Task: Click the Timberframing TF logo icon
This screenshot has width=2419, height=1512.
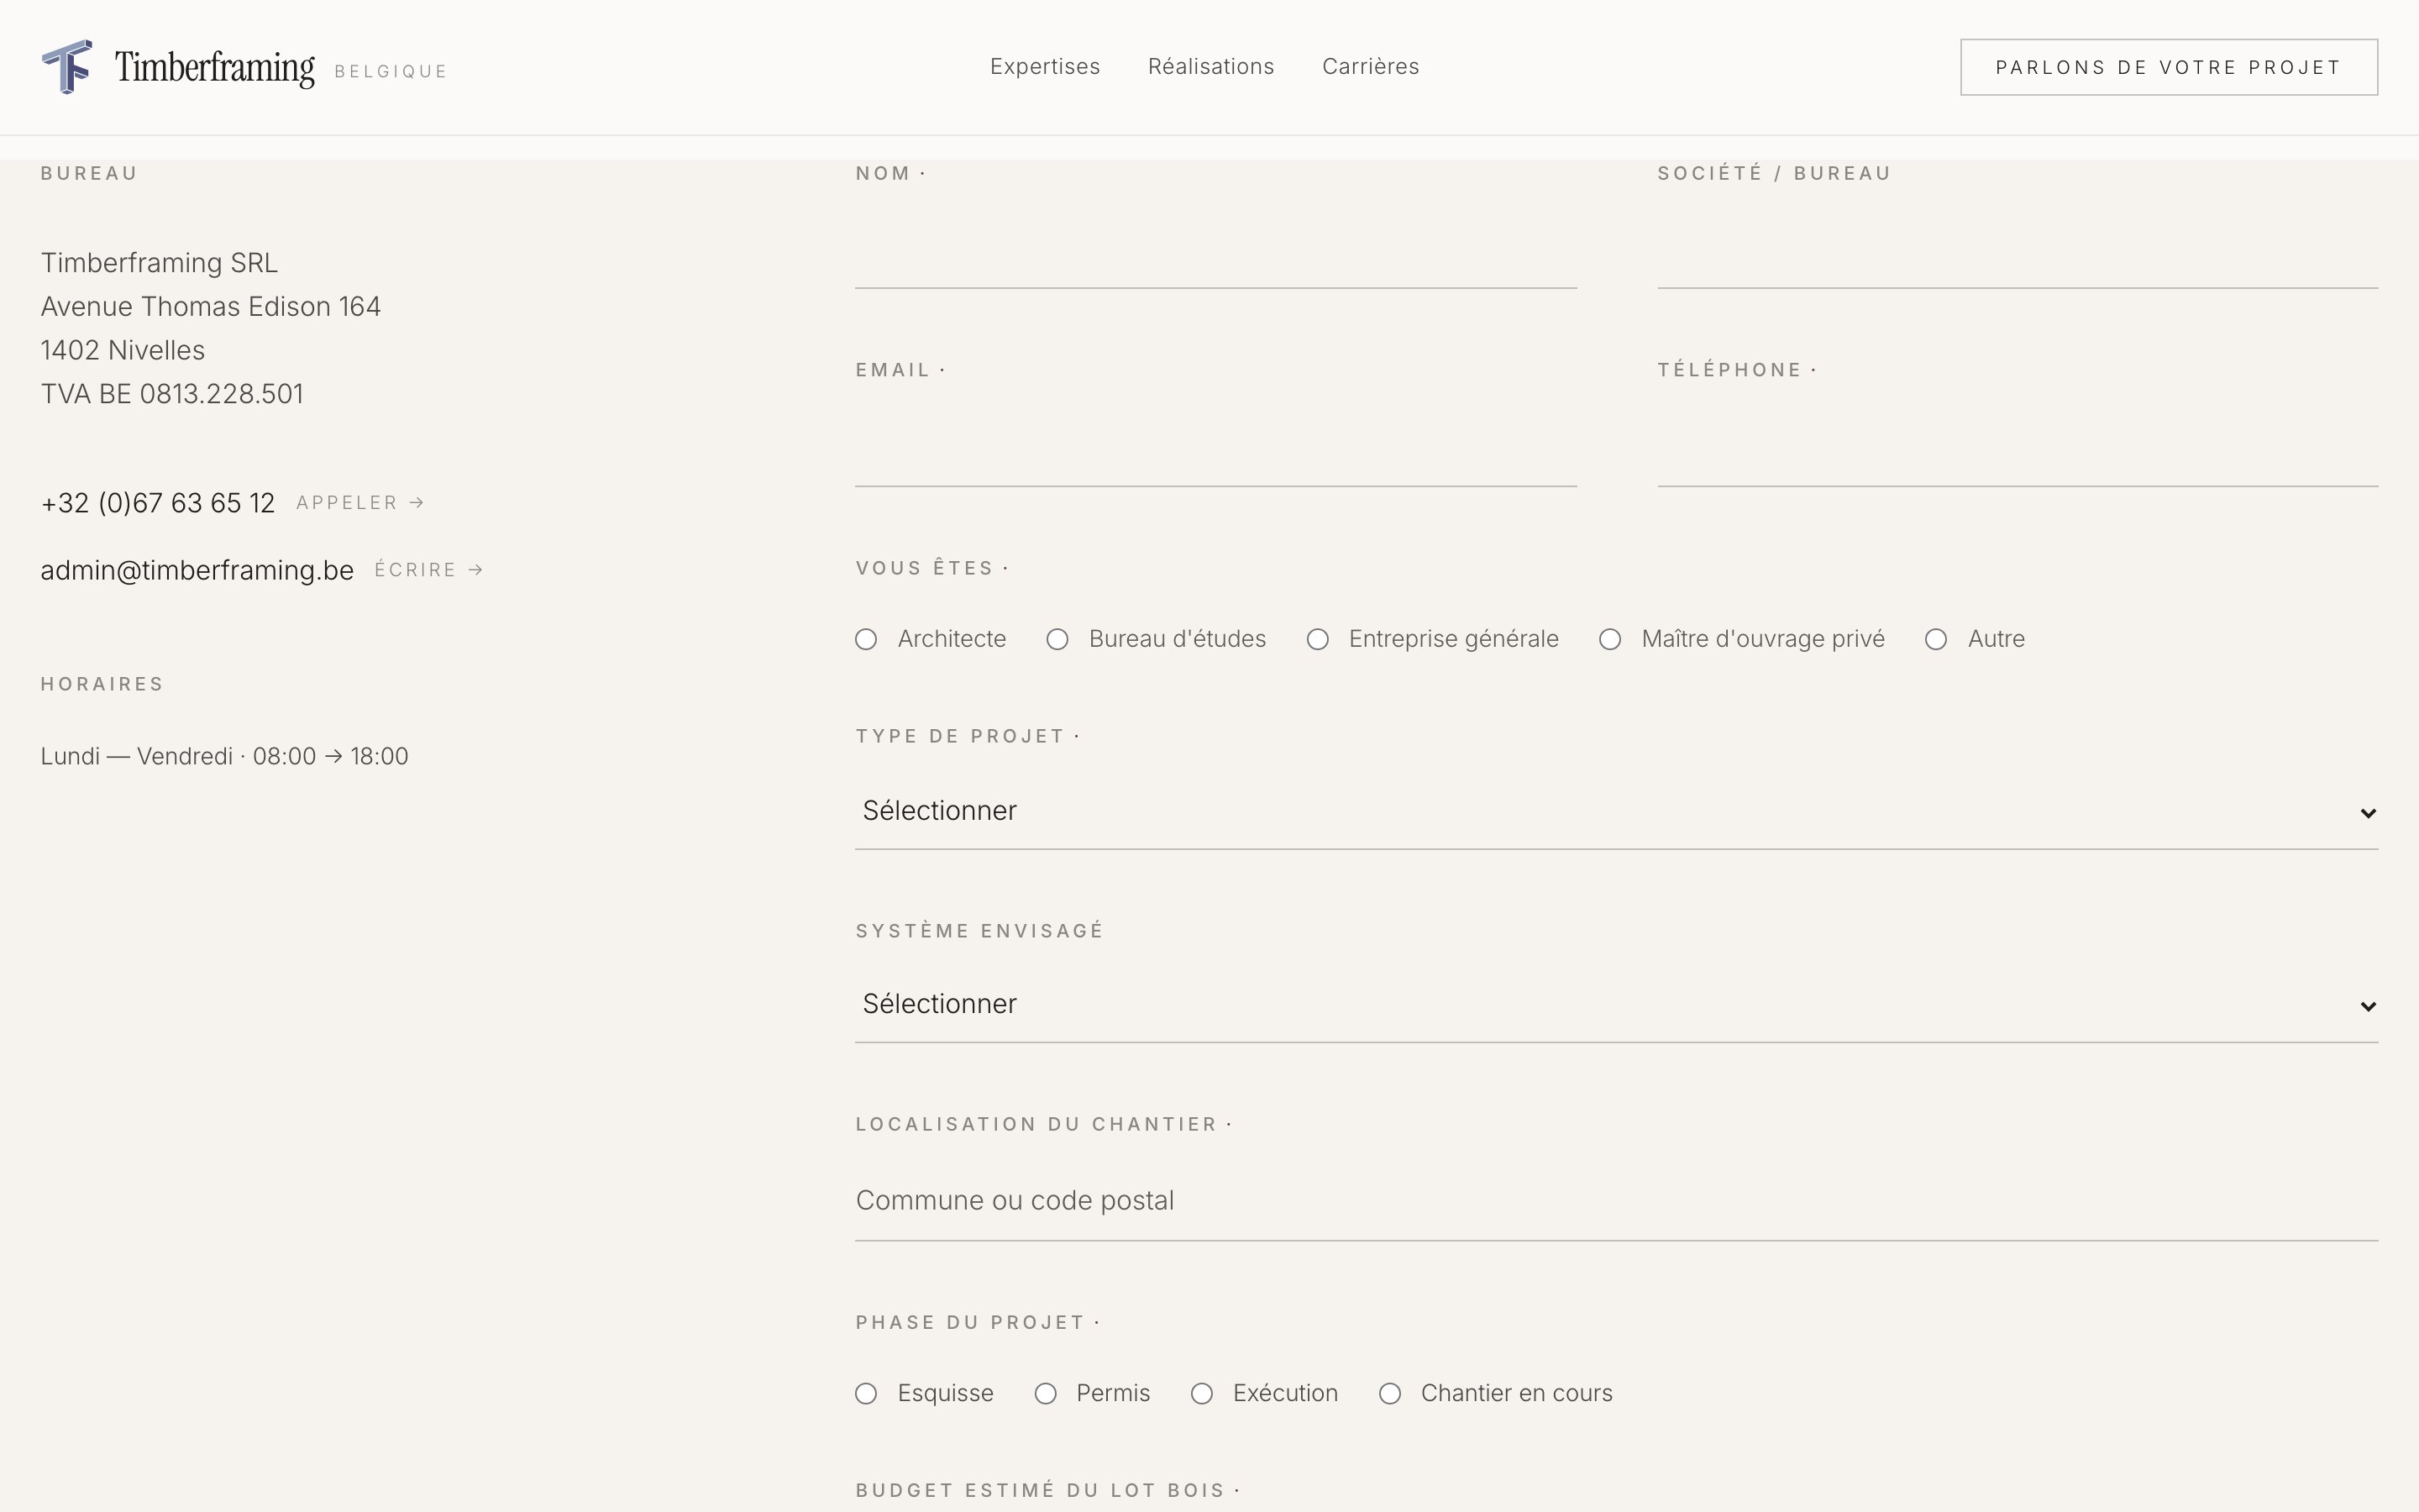Action: [x=67, y=67]
